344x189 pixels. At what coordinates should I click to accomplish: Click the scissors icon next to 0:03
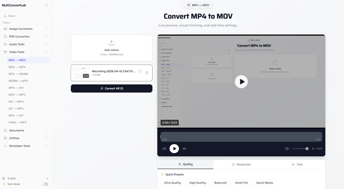coord(314,148)
